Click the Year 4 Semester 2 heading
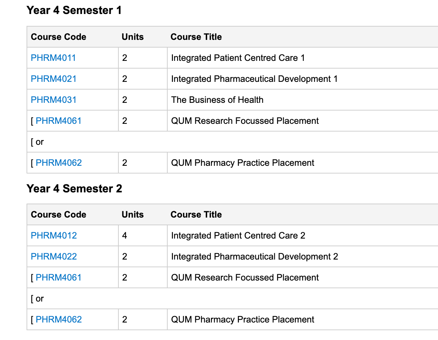This screenshot has width=438, height=340. click(x=74, y=189)
